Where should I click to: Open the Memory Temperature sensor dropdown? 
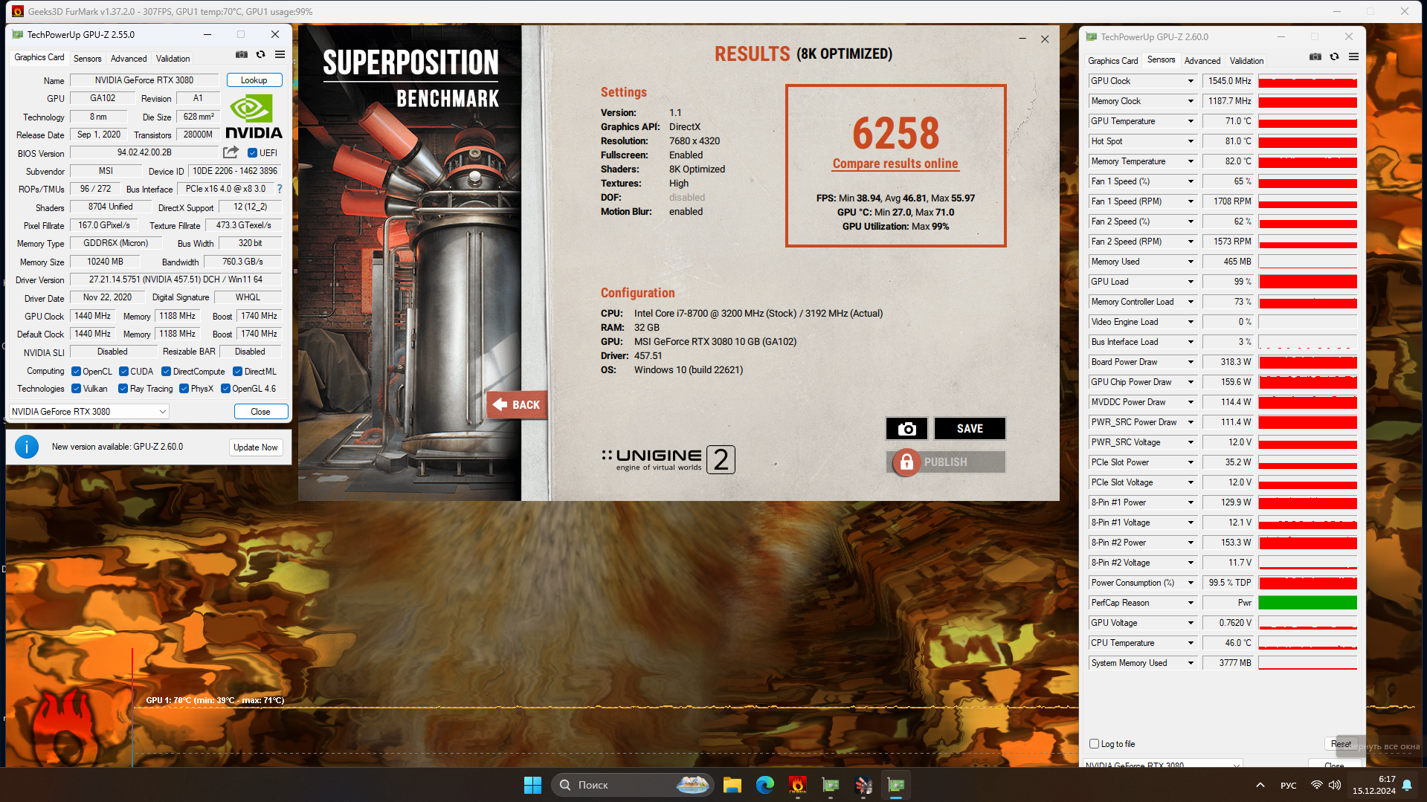tap(1191, 161)
